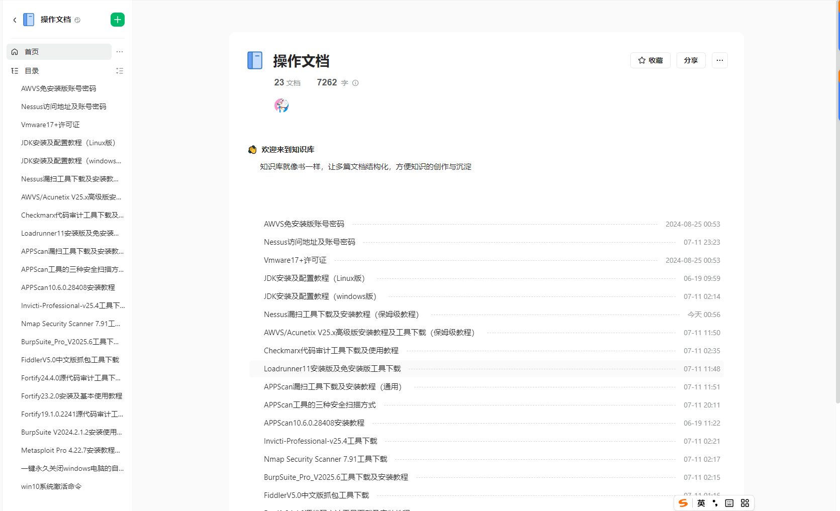
Task: Click the blue notebook icon in sidebar header
Action: point(29,20)
